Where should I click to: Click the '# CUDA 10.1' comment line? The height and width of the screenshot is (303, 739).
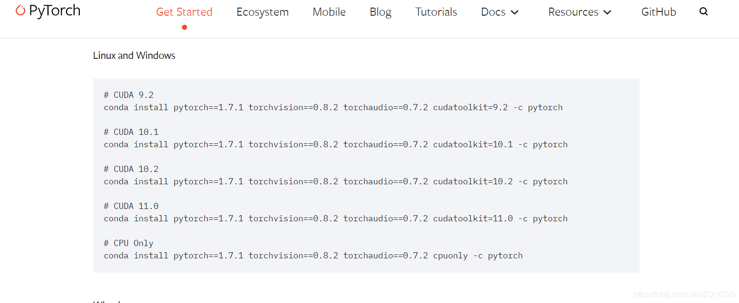131,132
